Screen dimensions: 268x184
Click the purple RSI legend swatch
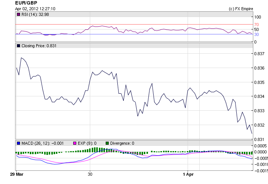click(18, 14)
